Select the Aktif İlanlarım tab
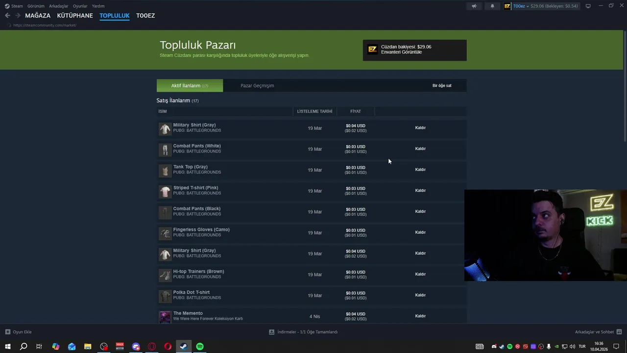This screenshot has height=353, width=627. coord(190,85)
